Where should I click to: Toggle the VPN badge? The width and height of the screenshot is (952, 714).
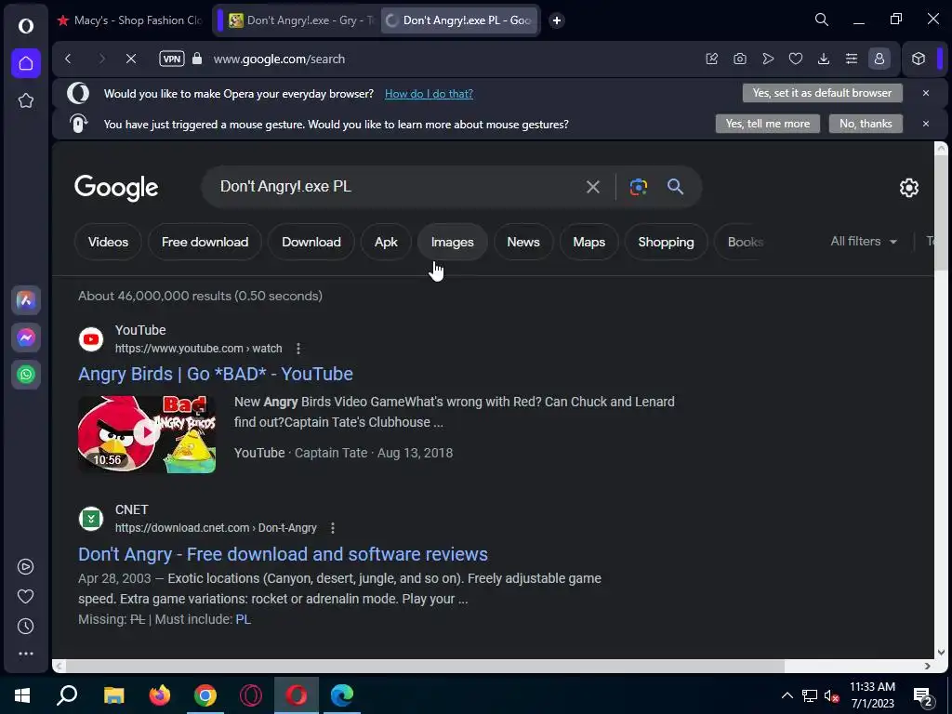172,59
